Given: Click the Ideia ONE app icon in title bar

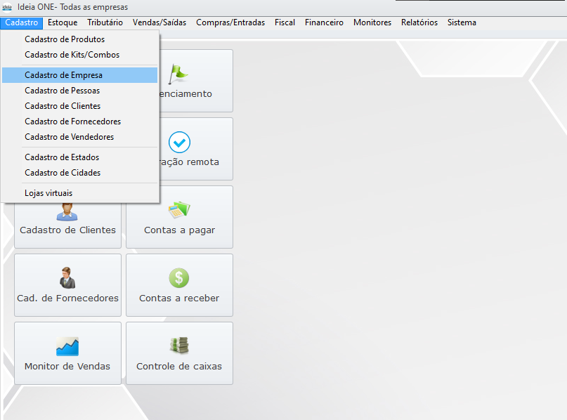Looking at the screenshot, I should [8, 7].
